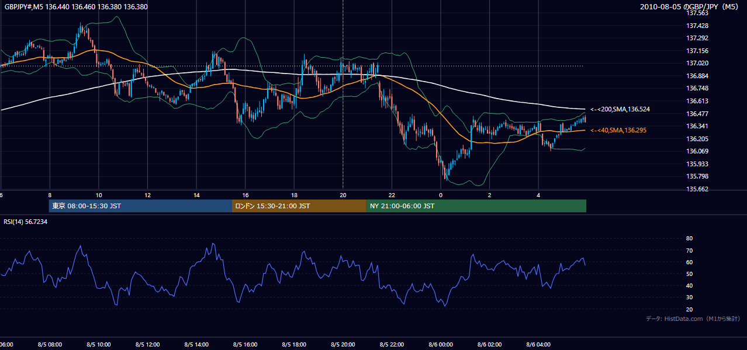
Task: Click hour 2 on the price chart time axis
Action: tap(490, 195)
